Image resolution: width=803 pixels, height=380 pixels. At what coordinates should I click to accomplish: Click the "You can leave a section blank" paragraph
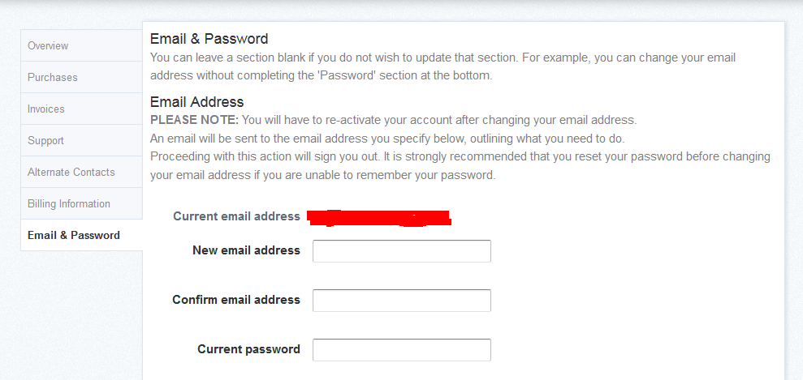point(443,58)
